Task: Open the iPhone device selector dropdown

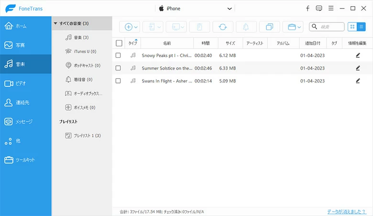Action: click(x=196, y=9)
